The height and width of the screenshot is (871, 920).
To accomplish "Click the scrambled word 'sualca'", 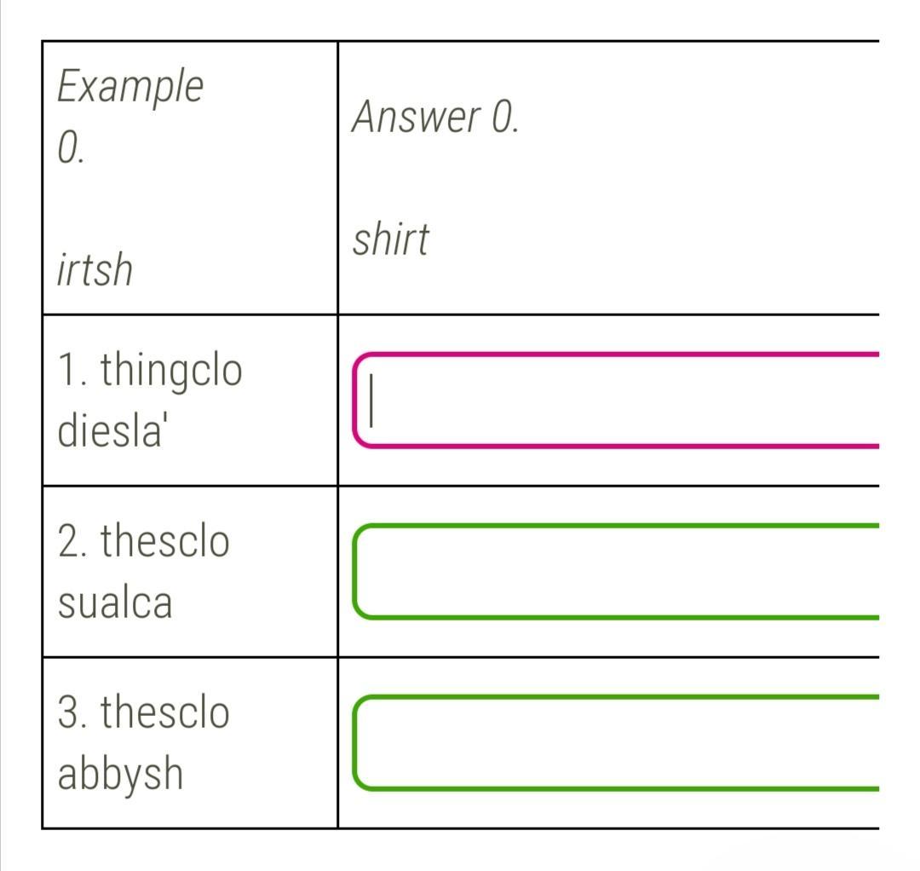I will point(115,603).
